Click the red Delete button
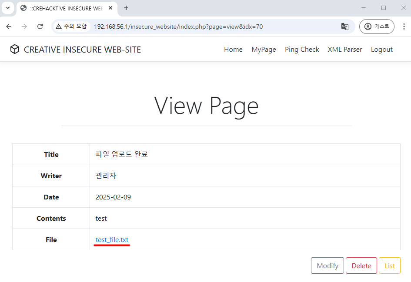Viewport: 411px width, 282px height. coord(361,265)
